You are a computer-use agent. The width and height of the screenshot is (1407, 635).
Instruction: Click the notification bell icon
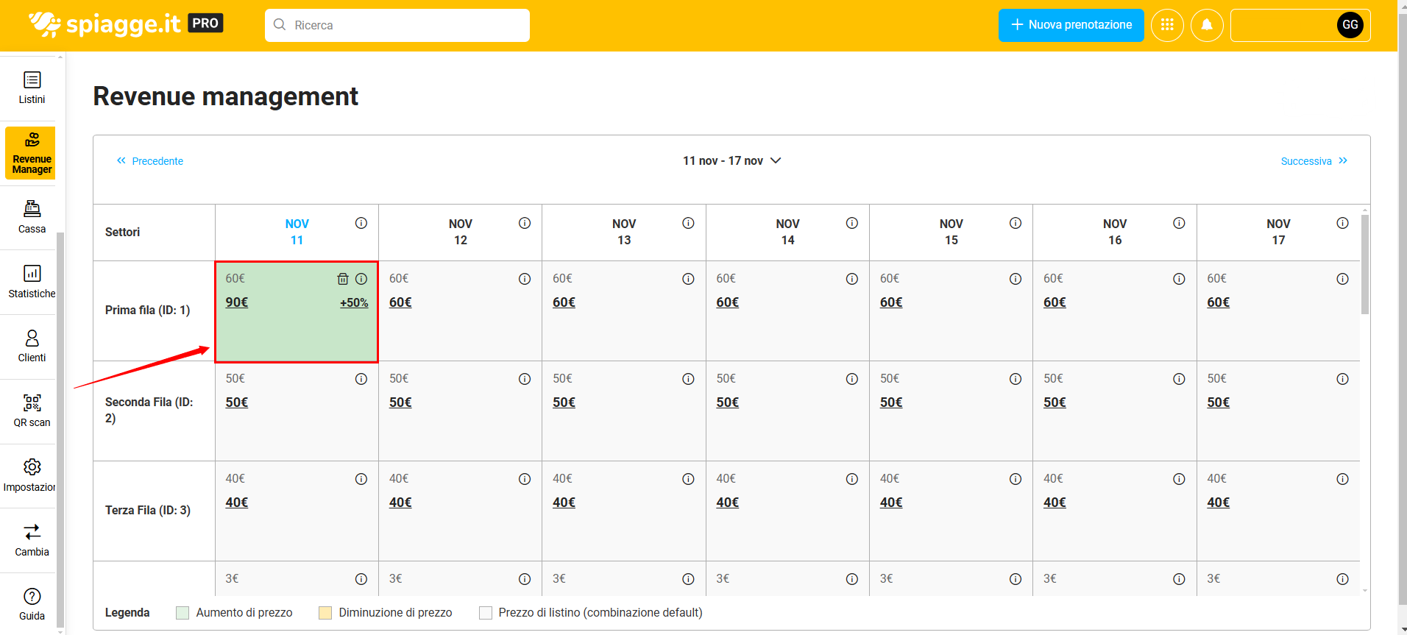(1207, 25)
